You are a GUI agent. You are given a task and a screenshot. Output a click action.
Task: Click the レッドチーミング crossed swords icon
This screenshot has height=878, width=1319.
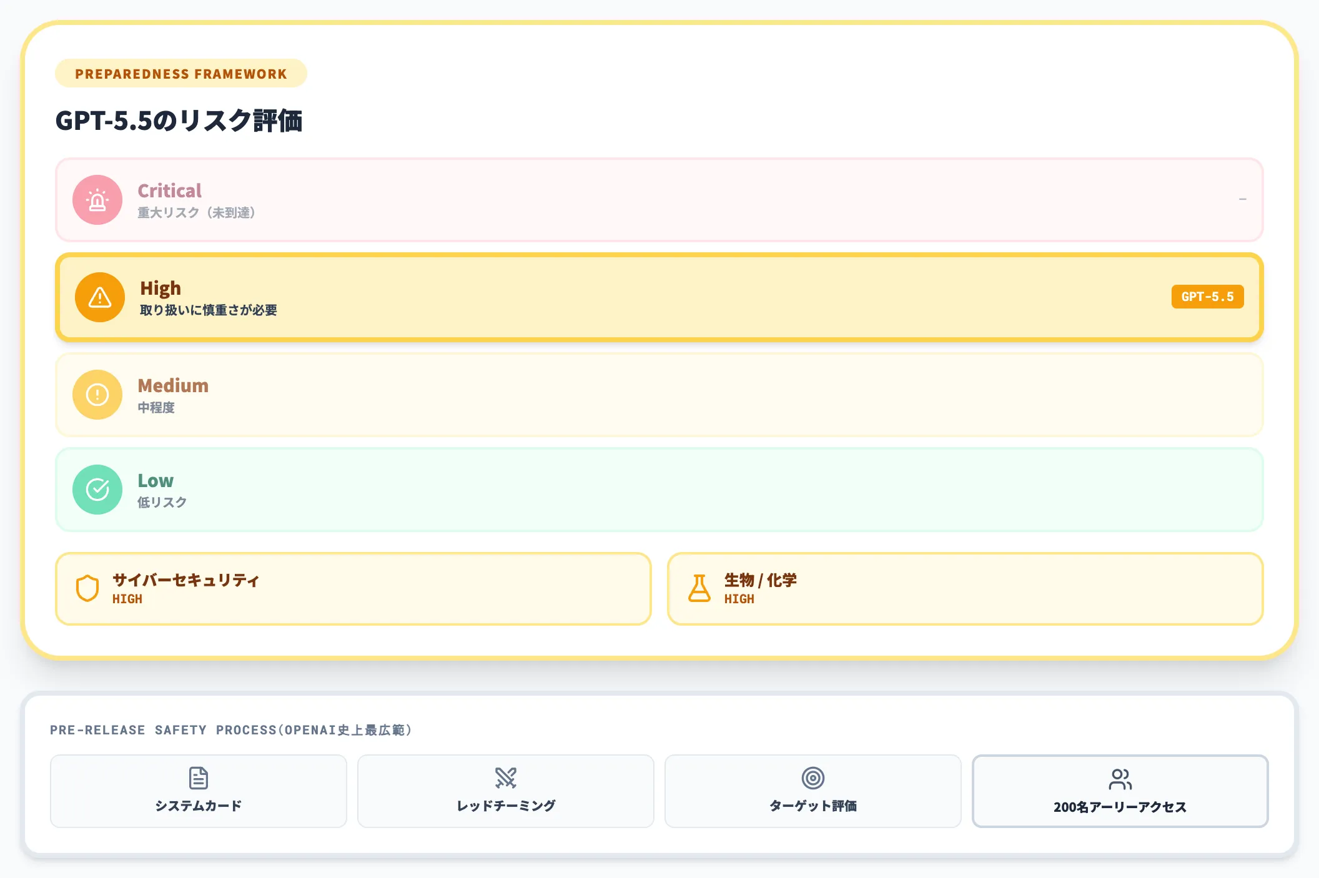506,778
